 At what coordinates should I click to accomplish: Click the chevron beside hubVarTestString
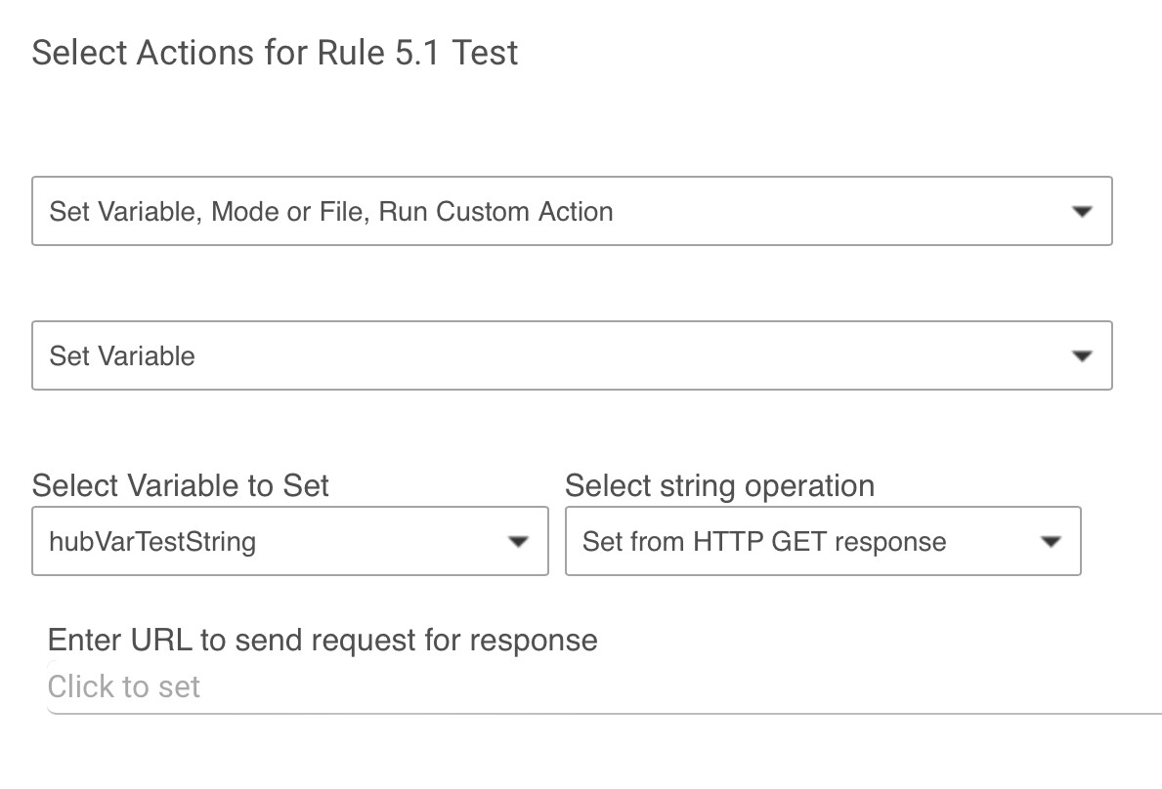coord(518,541)
